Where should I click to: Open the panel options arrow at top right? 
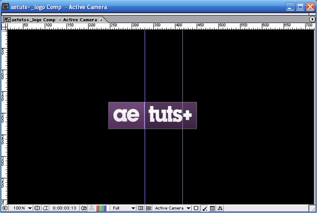(312, 19)
